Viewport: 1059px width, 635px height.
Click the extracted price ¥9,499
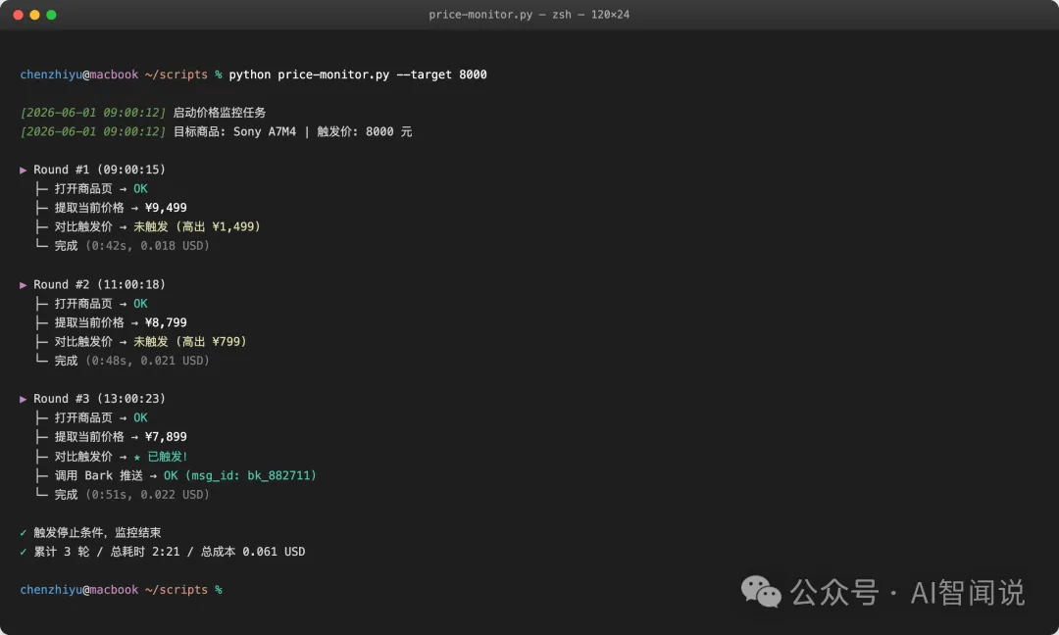[166, 207]
